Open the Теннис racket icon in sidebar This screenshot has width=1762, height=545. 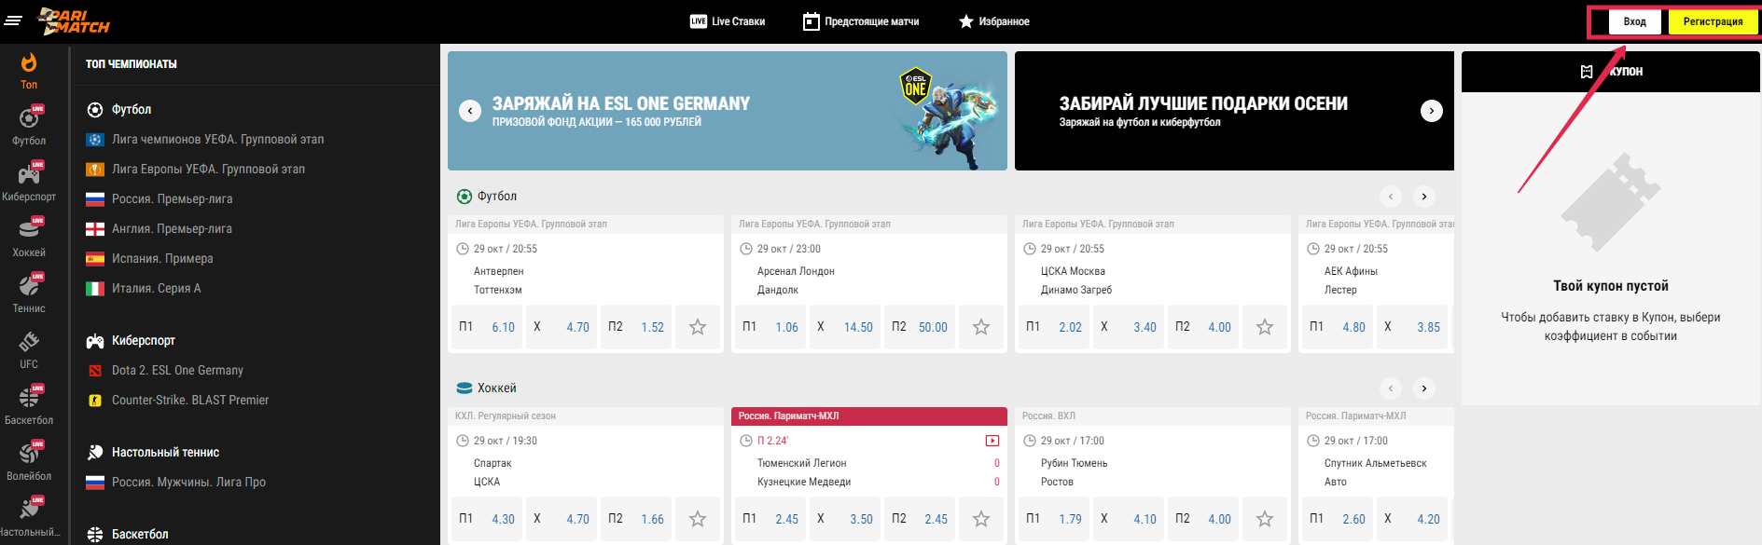29,286
